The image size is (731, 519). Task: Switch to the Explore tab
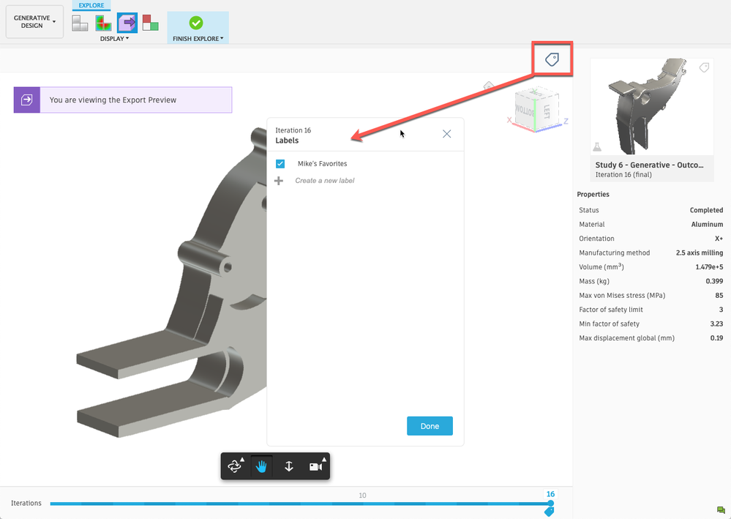[91, 6]
